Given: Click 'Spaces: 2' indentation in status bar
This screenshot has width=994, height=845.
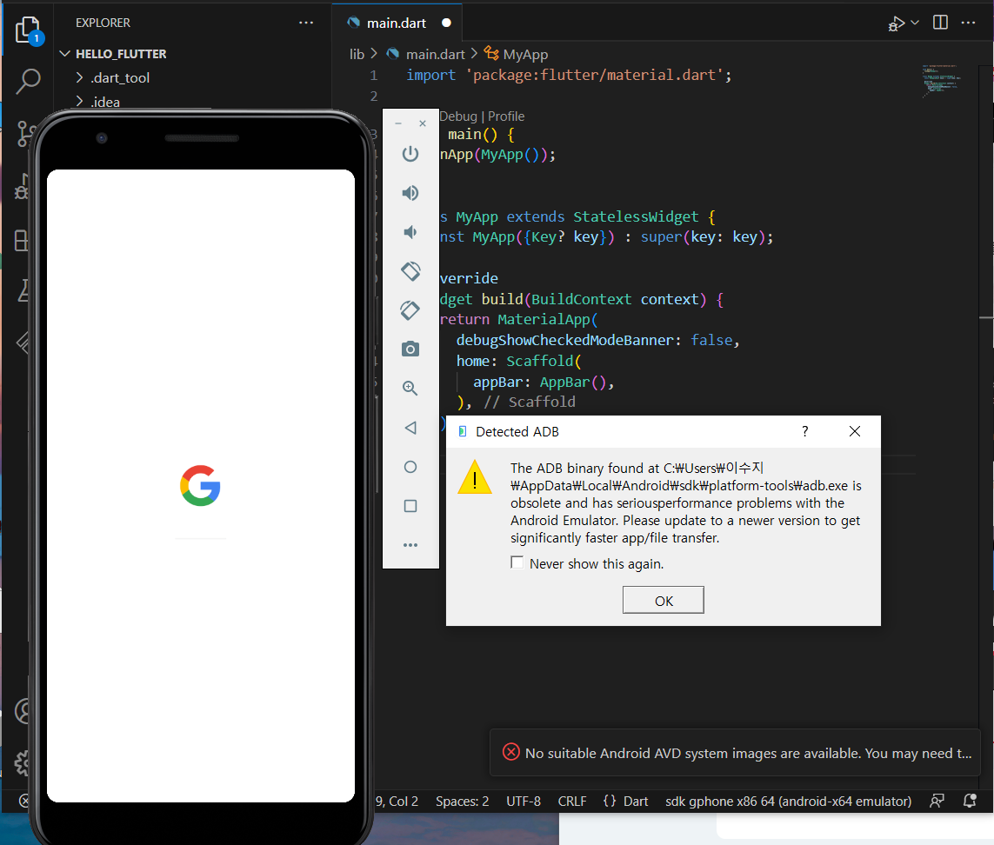Looking at the screenshot, I should (462, 802).
